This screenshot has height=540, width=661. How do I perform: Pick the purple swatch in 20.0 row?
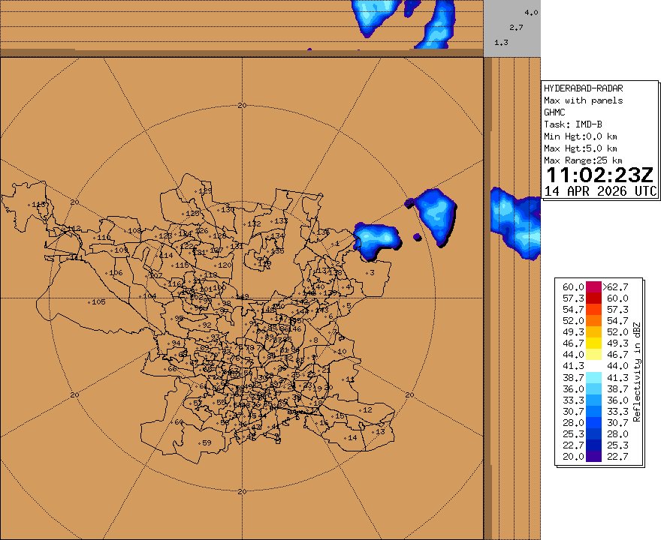(x=593, y=457)
